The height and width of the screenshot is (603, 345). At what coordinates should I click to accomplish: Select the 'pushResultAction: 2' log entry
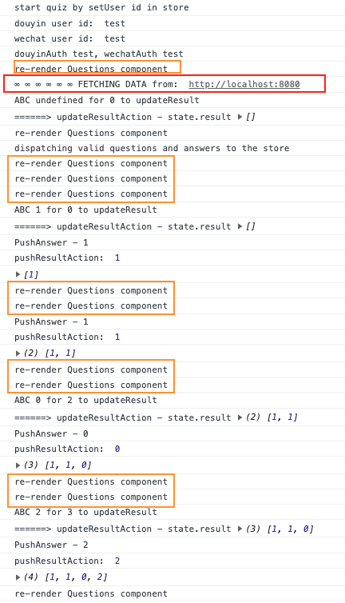[x=67, y=561]
